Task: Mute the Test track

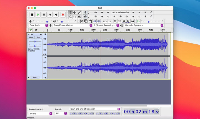Action: pyautogui.click(x=31, y=37)
